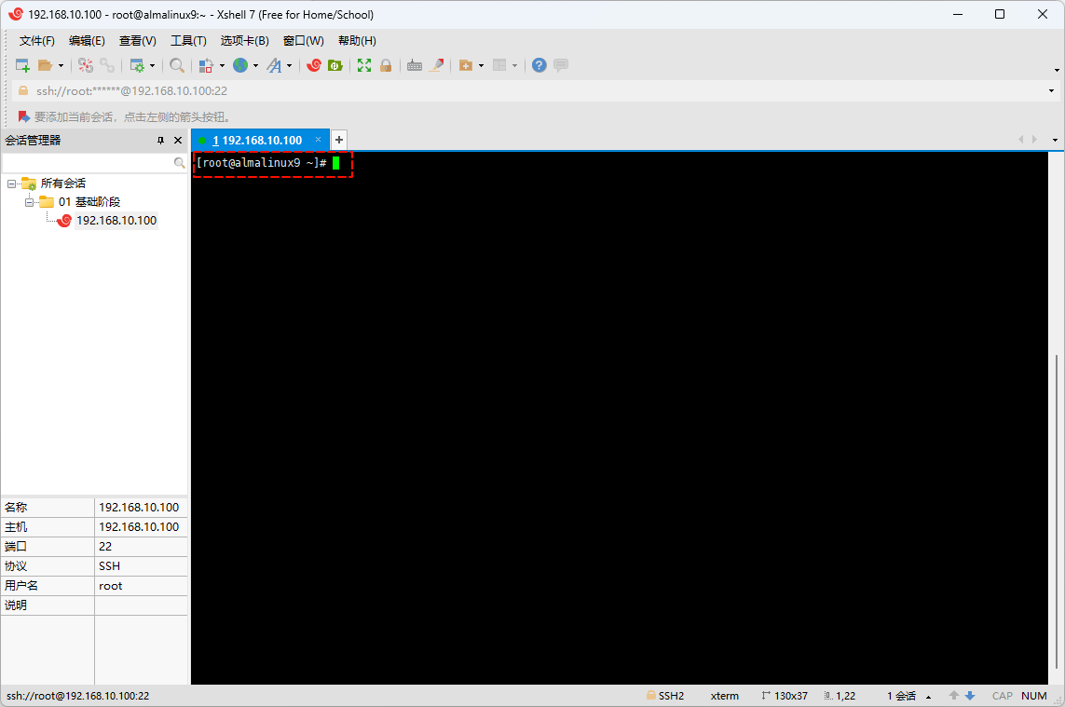
Task: Toggle pin on the Session Manager panel
Action: pos(160,140)
